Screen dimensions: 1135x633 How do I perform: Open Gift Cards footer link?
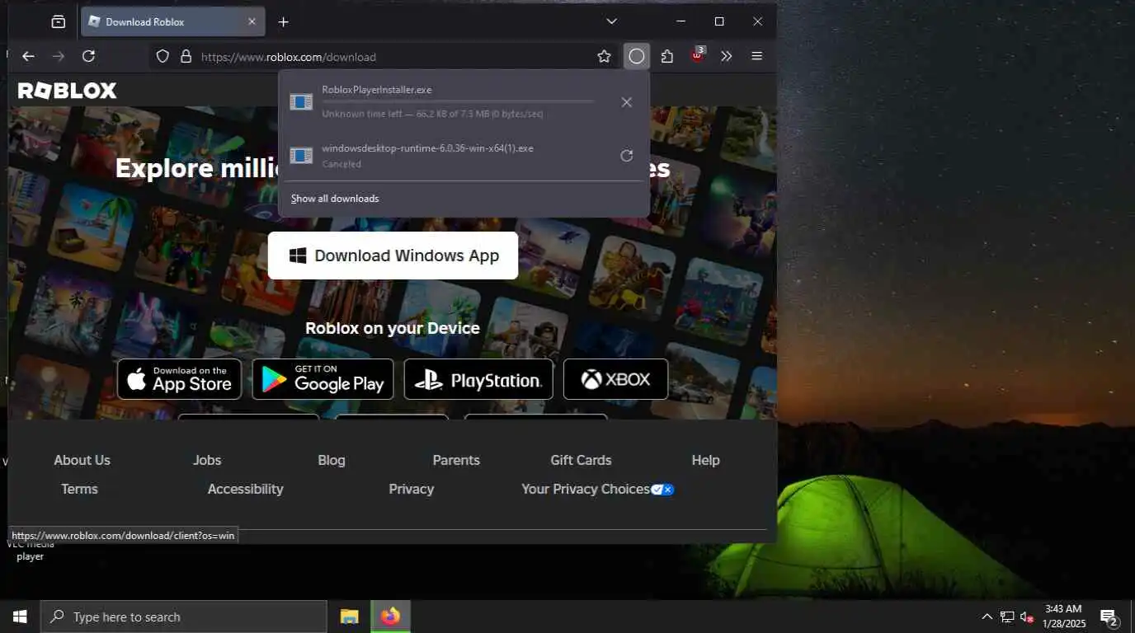[581, 460]
